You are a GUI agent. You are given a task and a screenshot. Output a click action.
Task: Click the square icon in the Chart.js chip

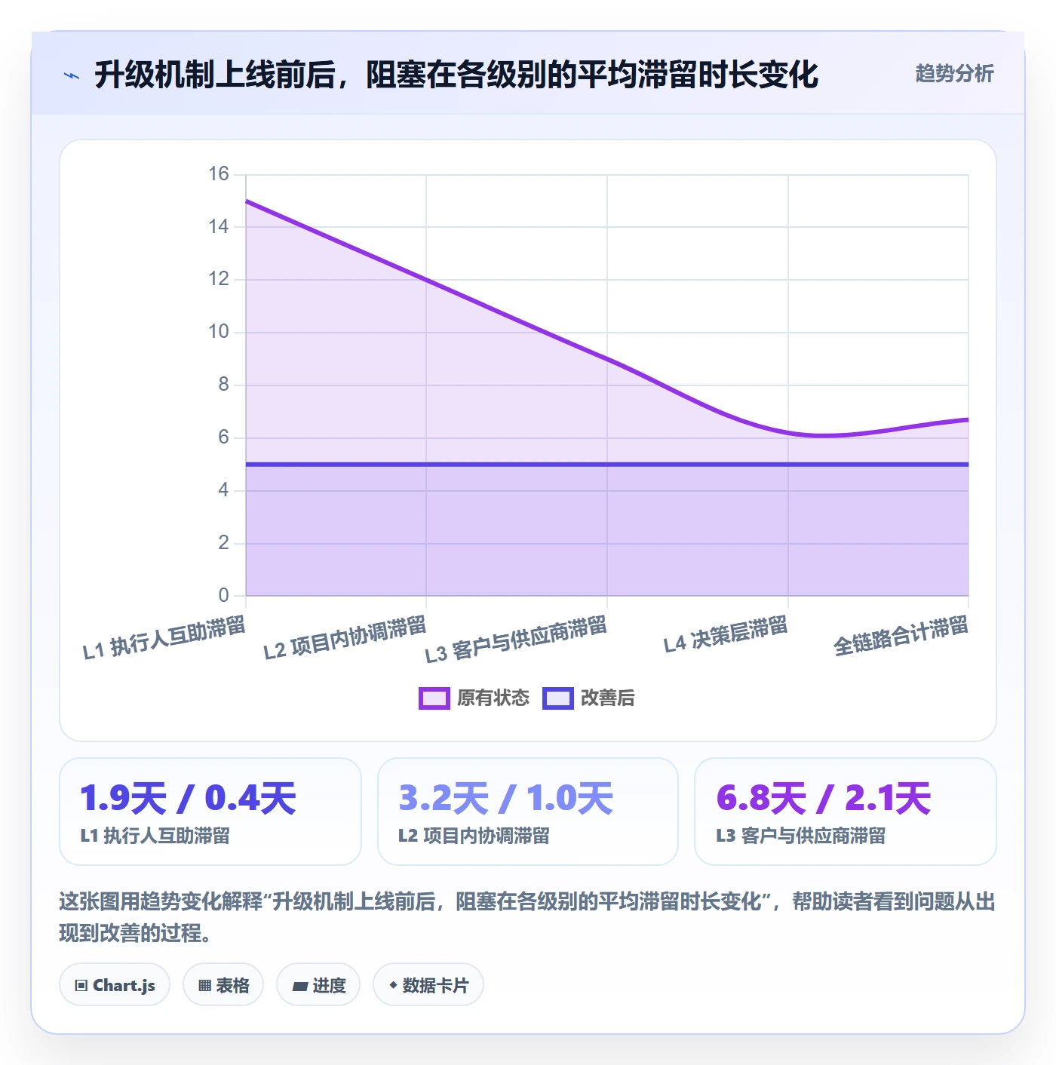click(x=81, y=985)
